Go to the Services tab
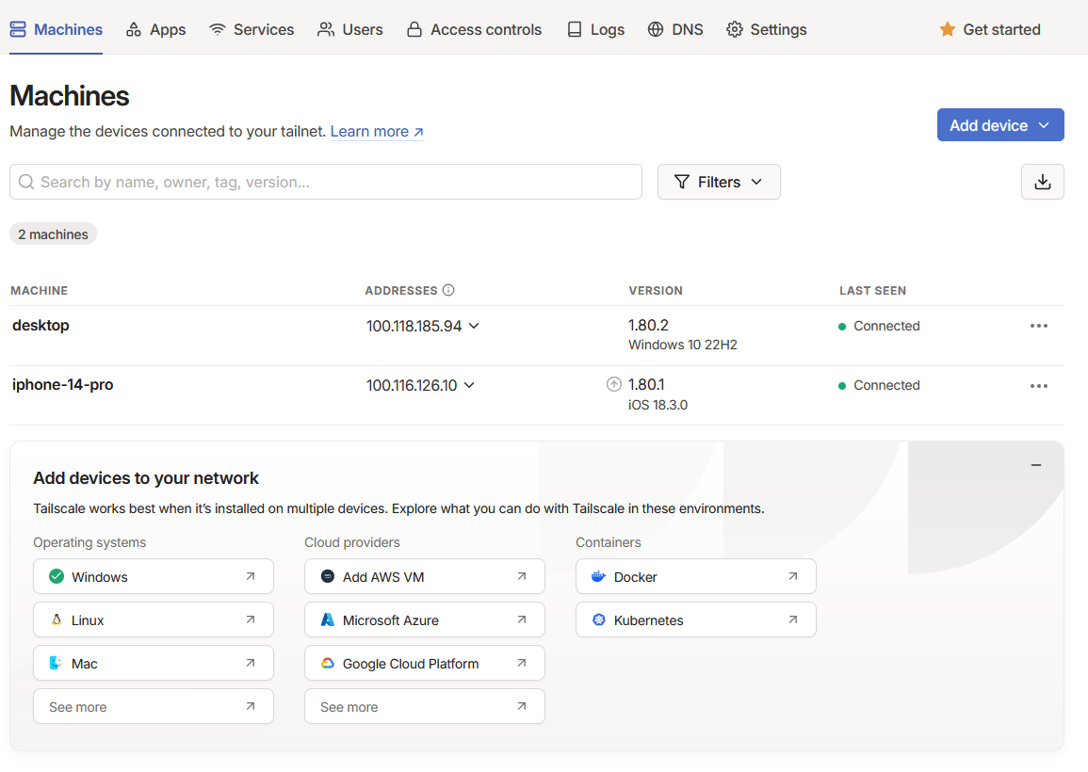The image size is (1088, 772). click(x=252, y=29)
